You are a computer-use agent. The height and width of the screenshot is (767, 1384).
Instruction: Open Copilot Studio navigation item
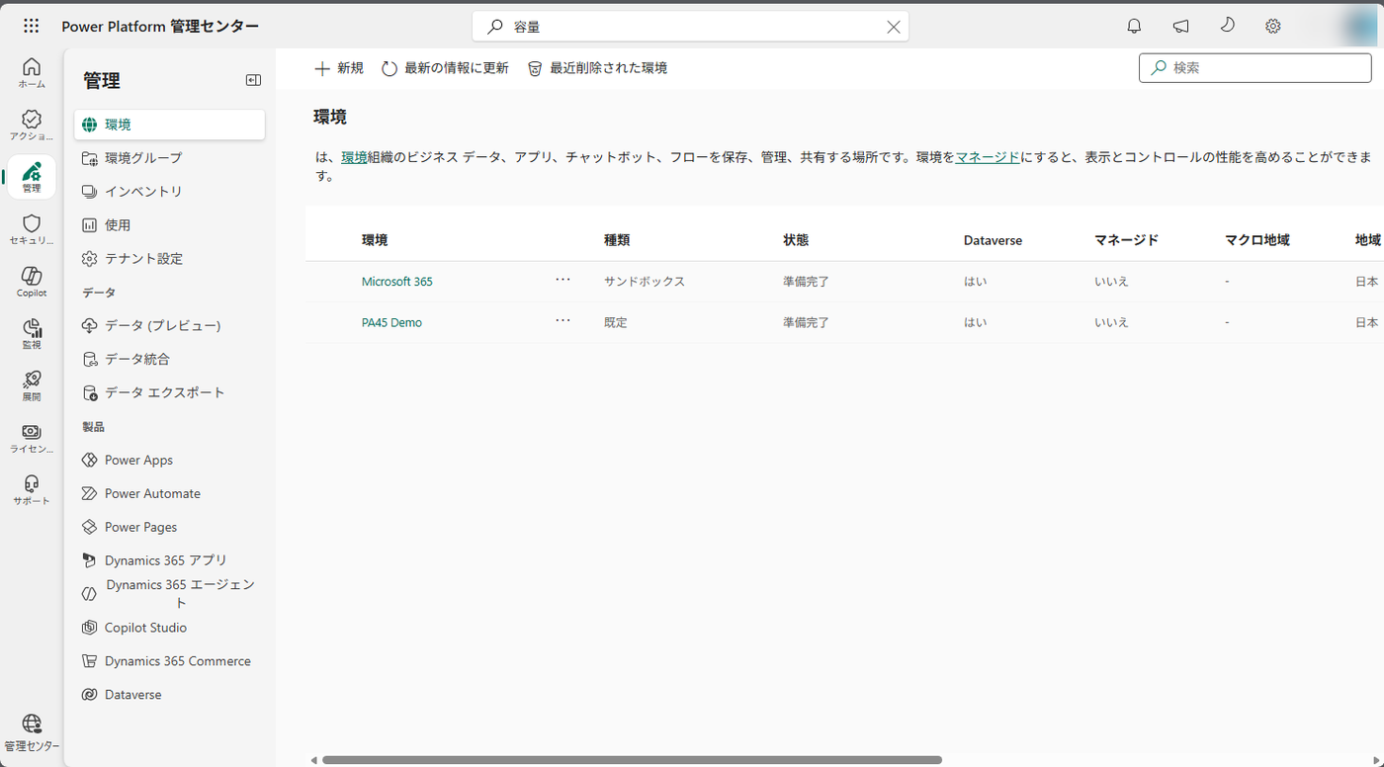[169, 628]
